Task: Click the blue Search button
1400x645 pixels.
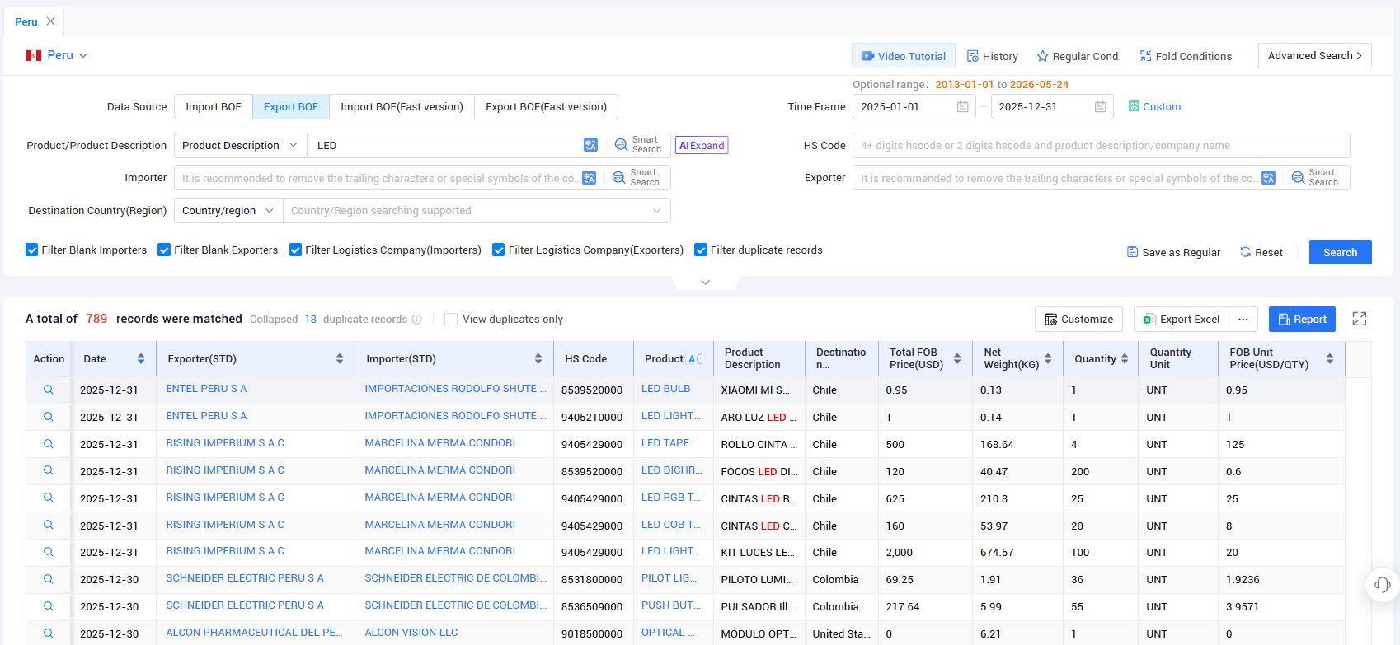Action: 1340,252
